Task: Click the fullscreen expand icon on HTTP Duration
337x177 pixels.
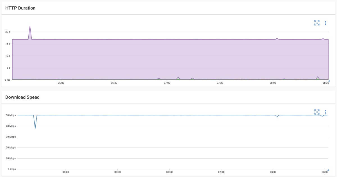Action: click(317, 23)
